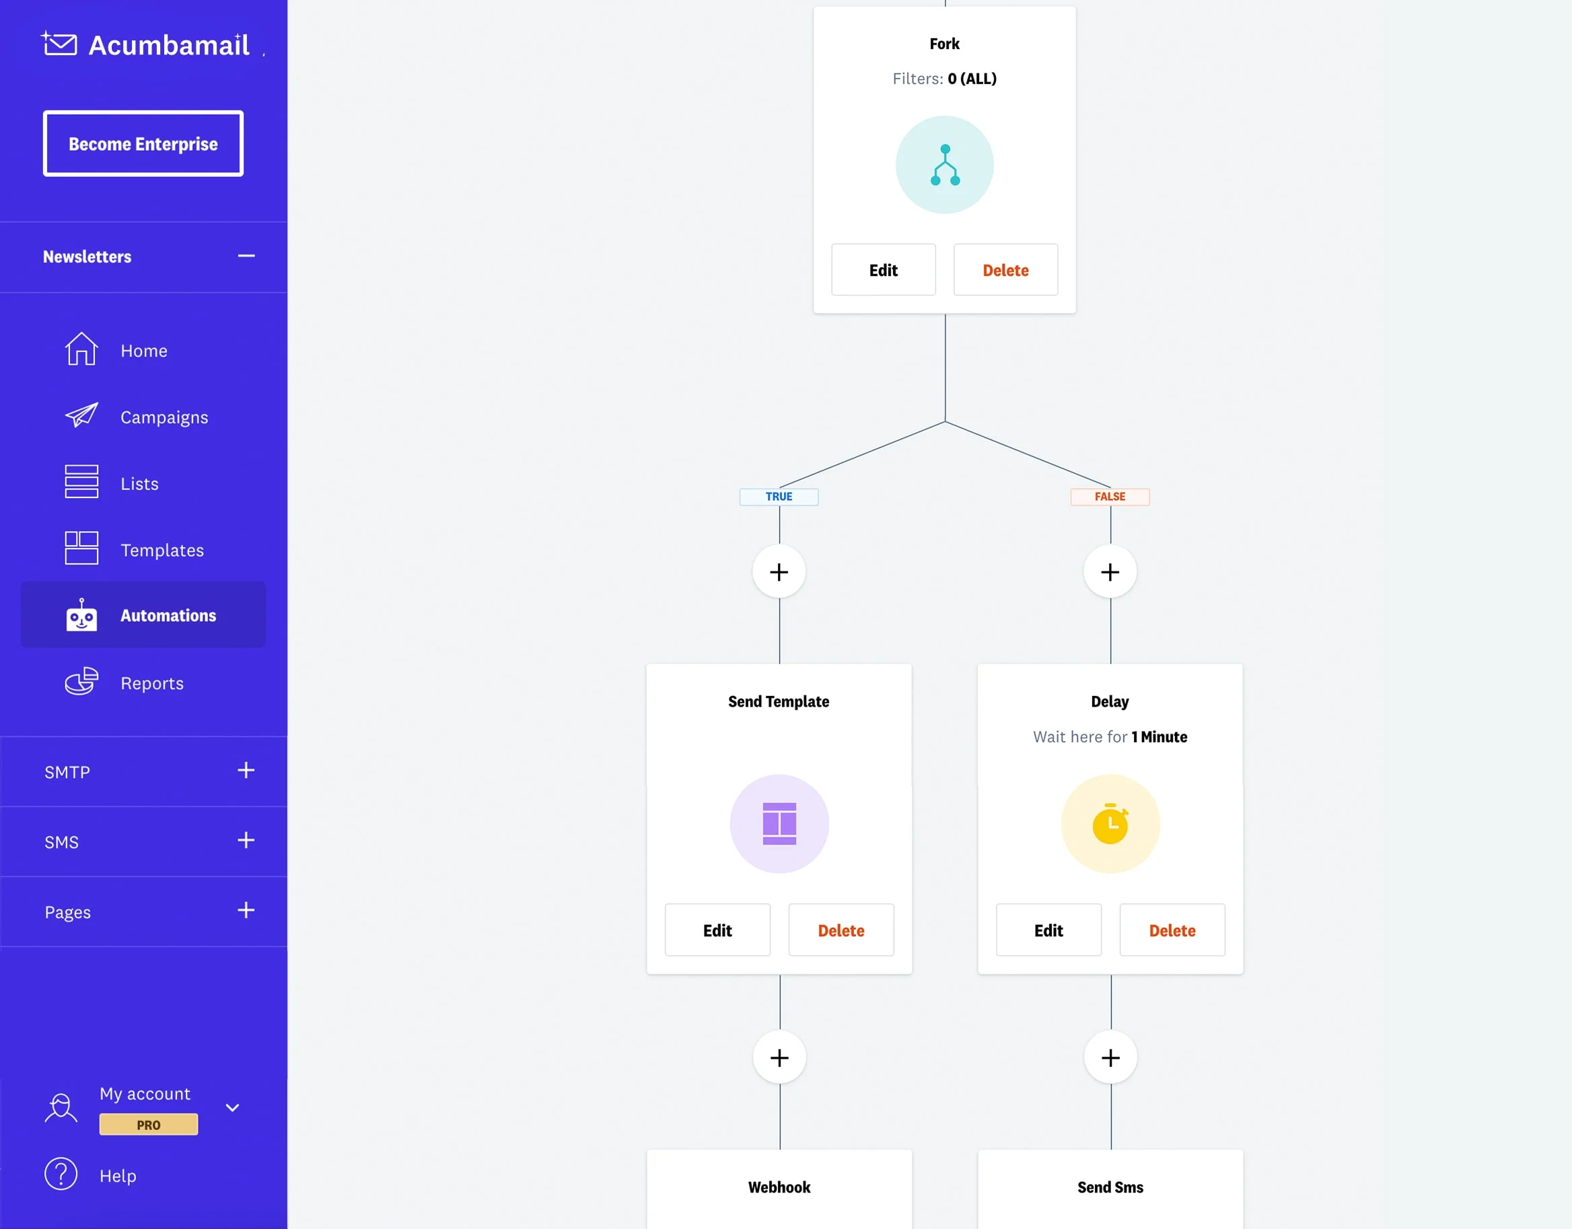The width and height of the screenshot is (1572, 1229).
Task: Click the Send Template purple layout icon
Action: point(779,824)
